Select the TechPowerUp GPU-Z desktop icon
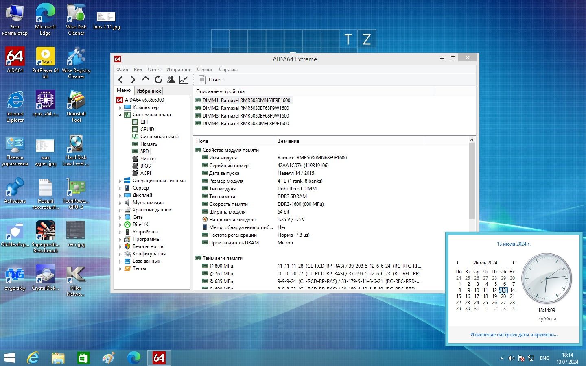The image size is (586, 366). click(x=76, y=194)
